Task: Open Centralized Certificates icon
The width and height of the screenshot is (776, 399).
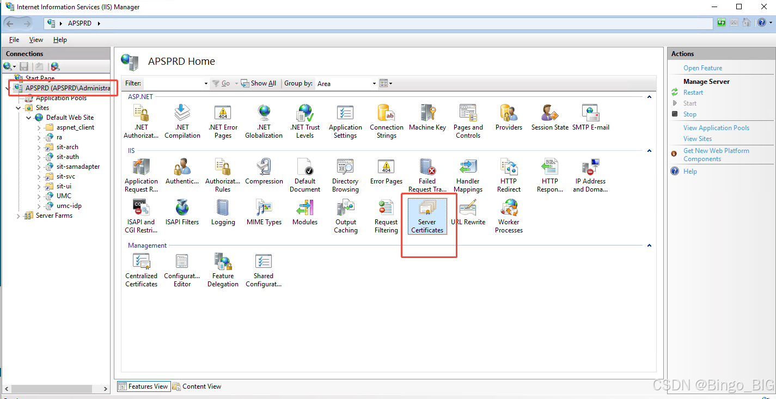Action: (x=141, y=270)
